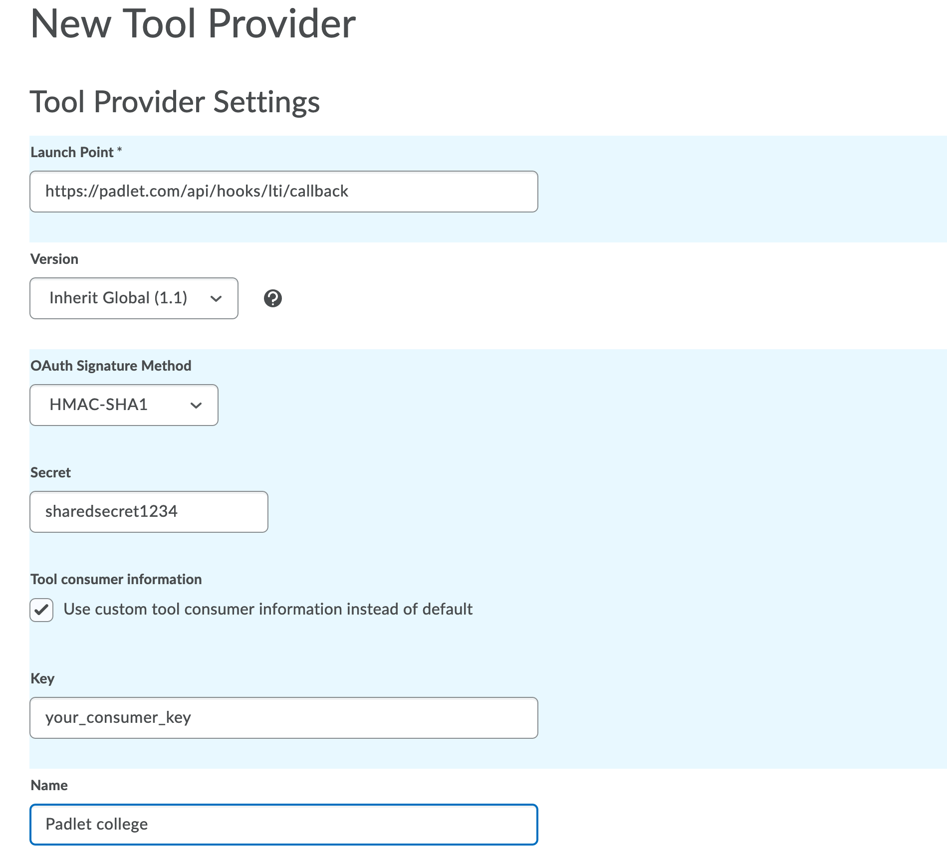Click the Version help question mark icon
Viewport: 947px width, 863px height.
(272, 298)
